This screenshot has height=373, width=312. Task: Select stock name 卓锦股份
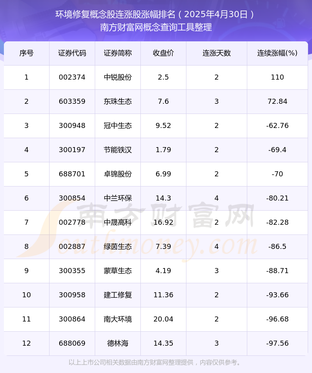[x=118, y=174]
